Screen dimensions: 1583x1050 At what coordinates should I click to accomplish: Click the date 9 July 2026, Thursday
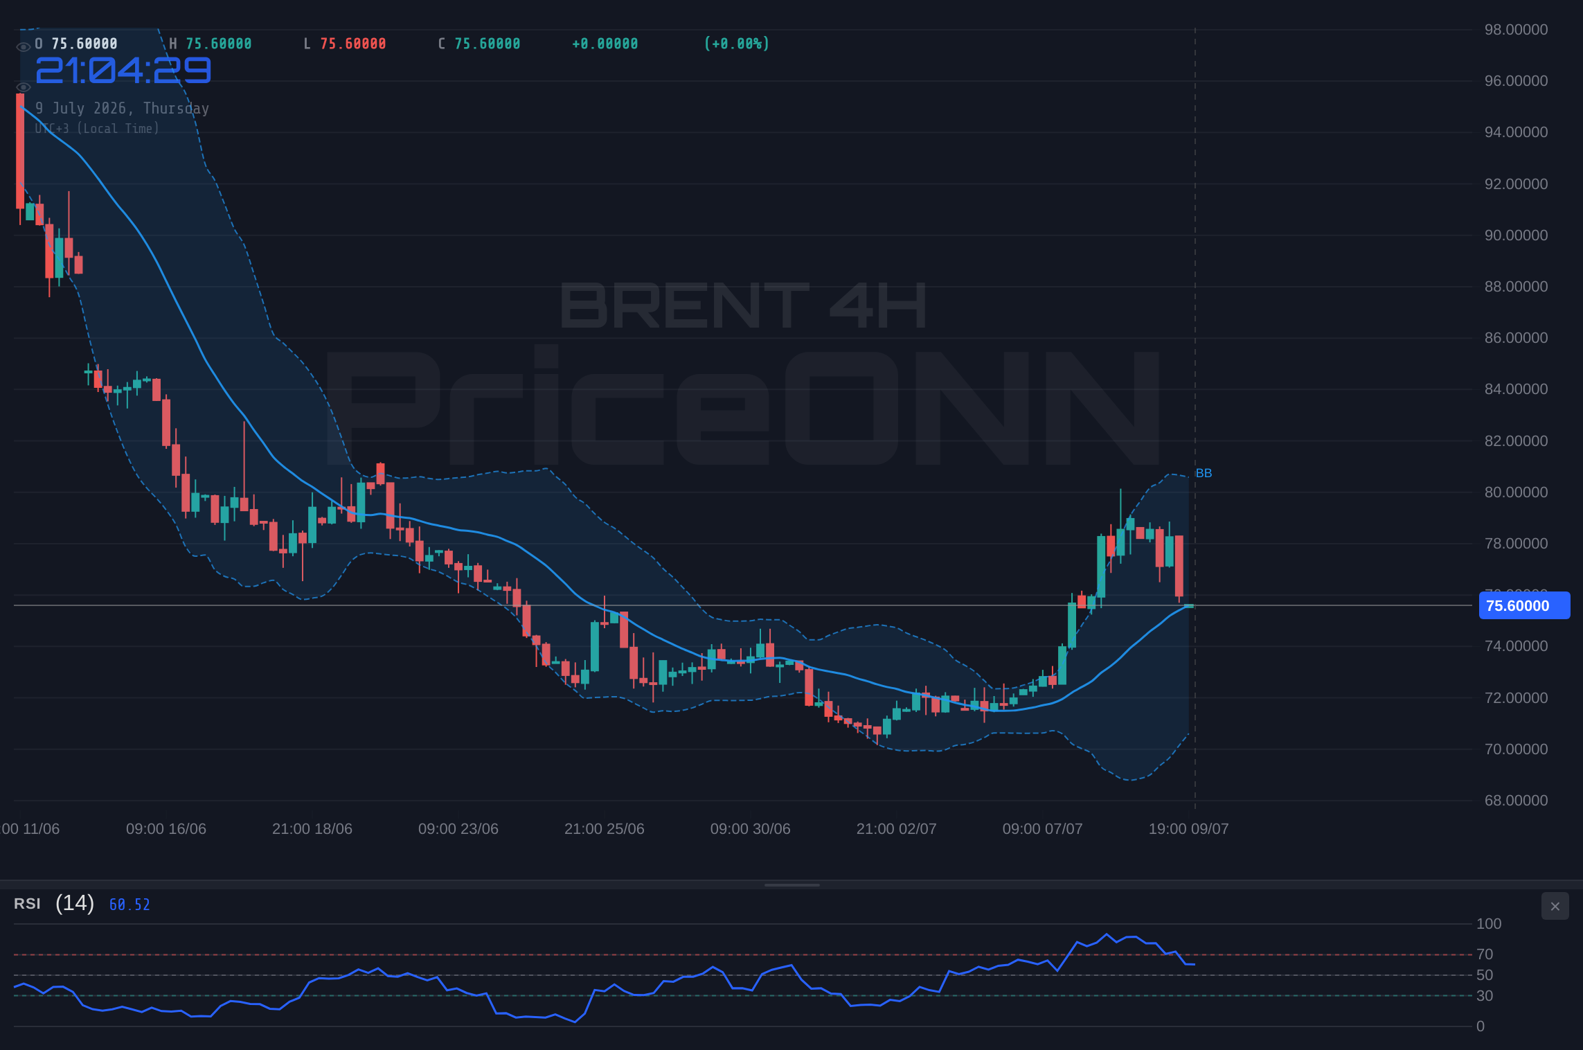coord(122,108)
